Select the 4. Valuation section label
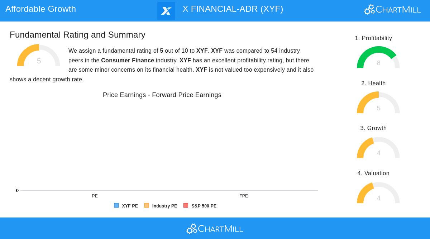Screen dimensions: 430x239 [373, 173]
